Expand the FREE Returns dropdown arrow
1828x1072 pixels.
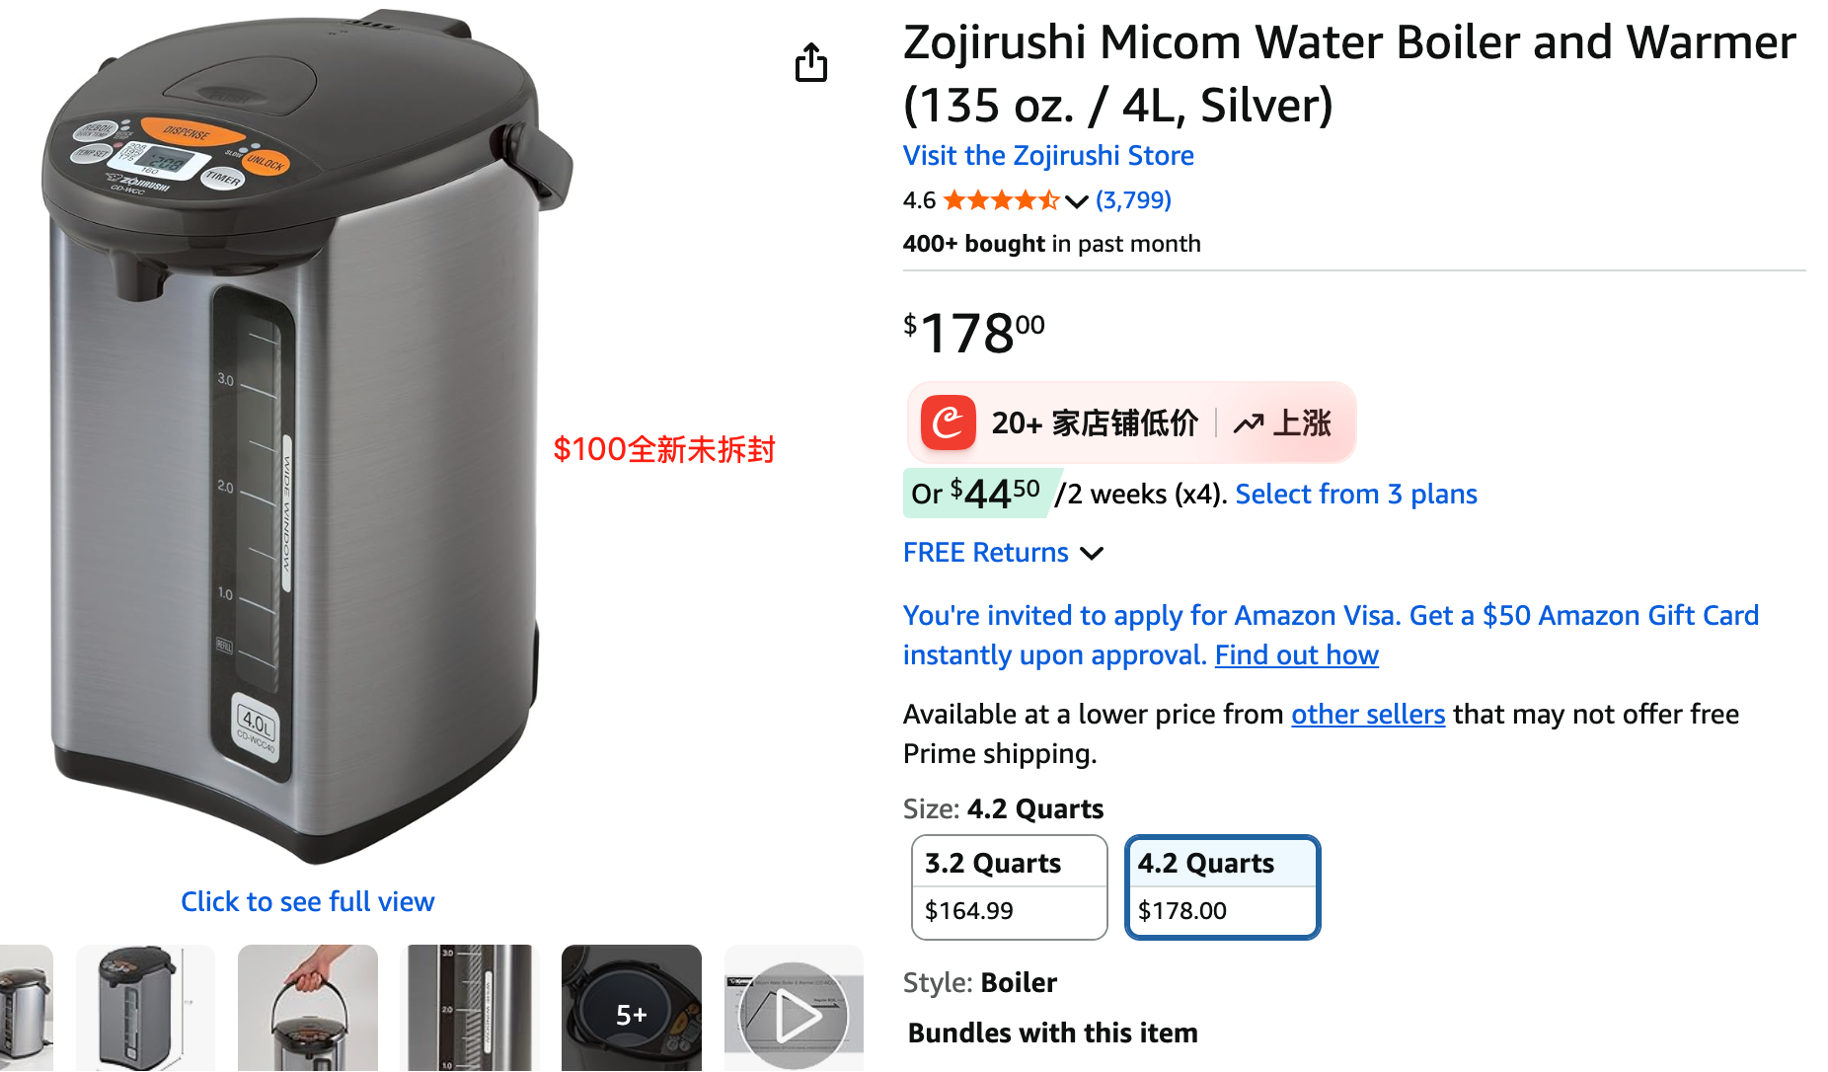pos(1092,554)
